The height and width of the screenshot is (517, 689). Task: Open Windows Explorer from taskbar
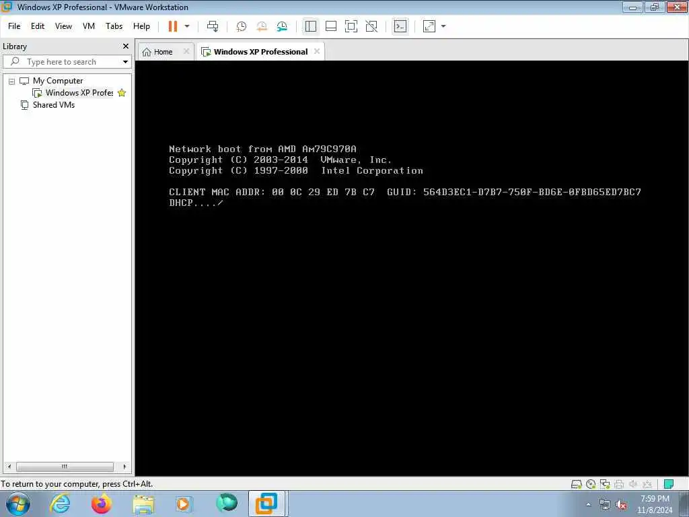tap(144, 504)
